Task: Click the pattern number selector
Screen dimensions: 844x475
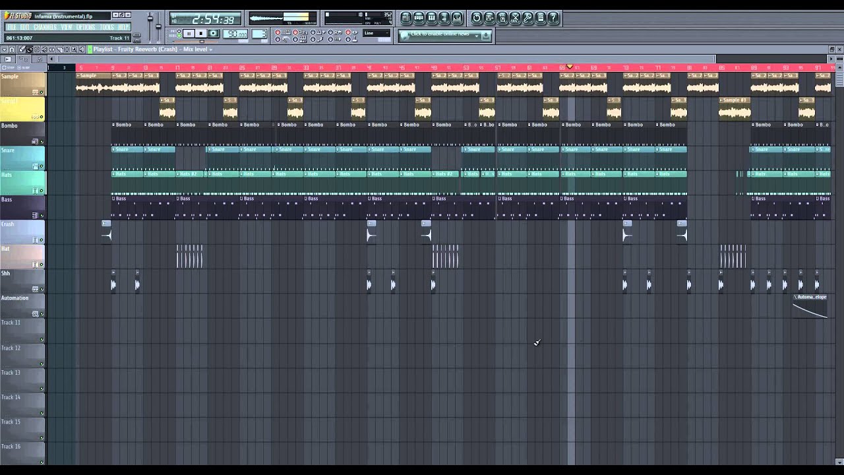Action: coord(259,33)
